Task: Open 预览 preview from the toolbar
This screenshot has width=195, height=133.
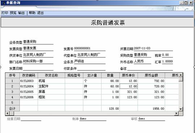Action: click(13, 13)
